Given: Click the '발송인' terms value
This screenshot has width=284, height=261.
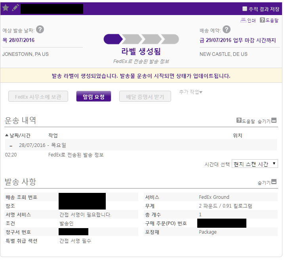Looking at the screenshot, I should [x=67, y=223].
